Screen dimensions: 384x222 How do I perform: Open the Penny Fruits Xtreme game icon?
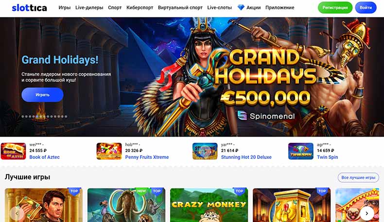click(x=109, y=151)
